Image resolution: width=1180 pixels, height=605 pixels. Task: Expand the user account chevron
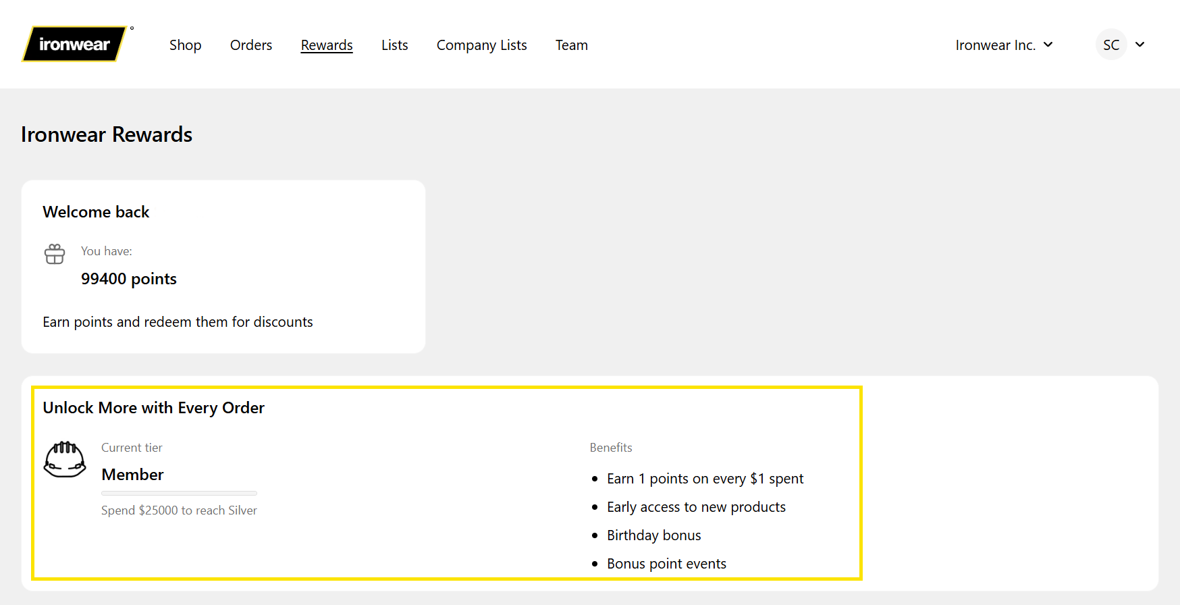1140,45
